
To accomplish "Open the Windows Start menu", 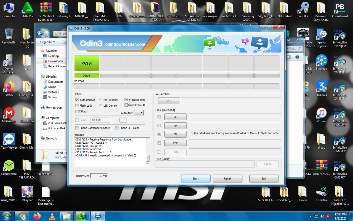I will [x=7, y=216].
